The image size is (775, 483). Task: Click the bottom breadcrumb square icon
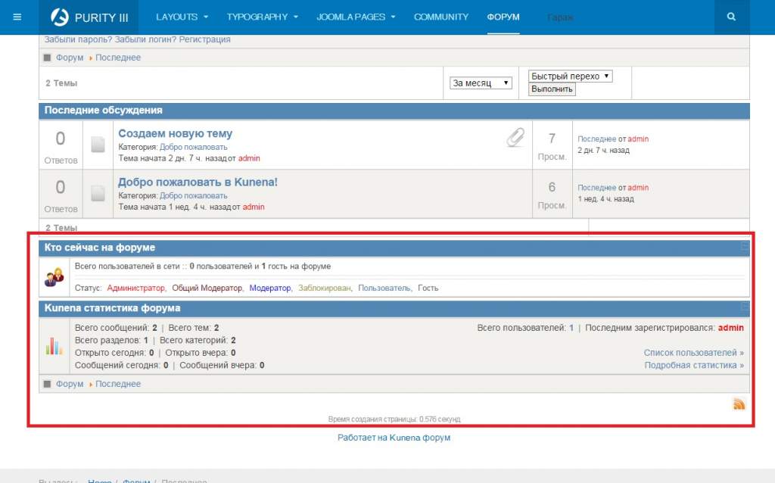(x=48, y=384)
